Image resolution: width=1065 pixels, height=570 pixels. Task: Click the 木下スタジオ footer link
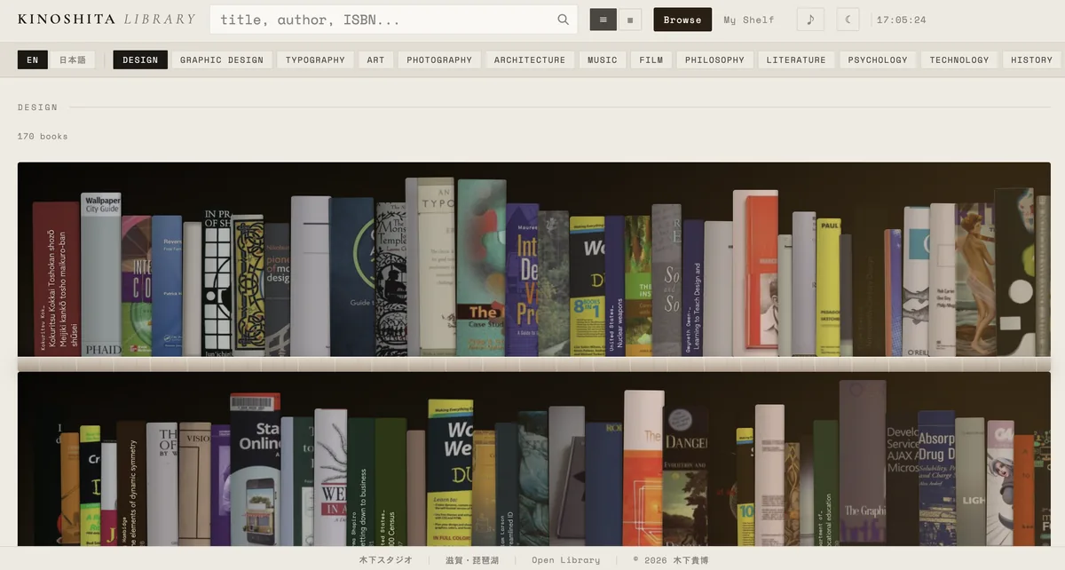[x=385, y=560]
